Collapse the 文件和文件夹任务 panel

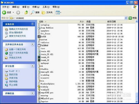click(33, 44)
